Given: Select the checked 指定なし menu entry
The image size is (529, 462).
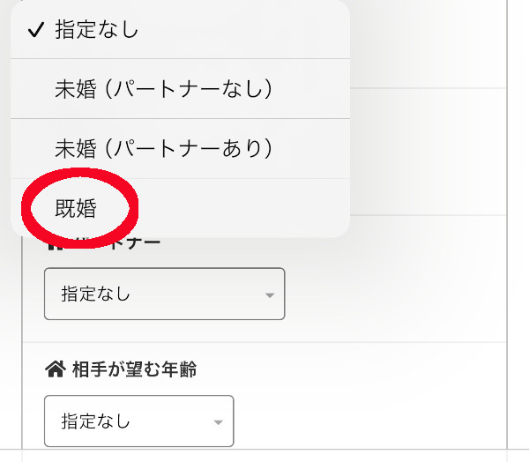Looking at the screenshot, I should tap(97, 30).
